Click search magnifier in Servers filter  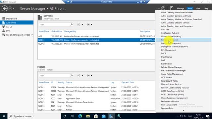pyautogui.click(x=72, y=24)
